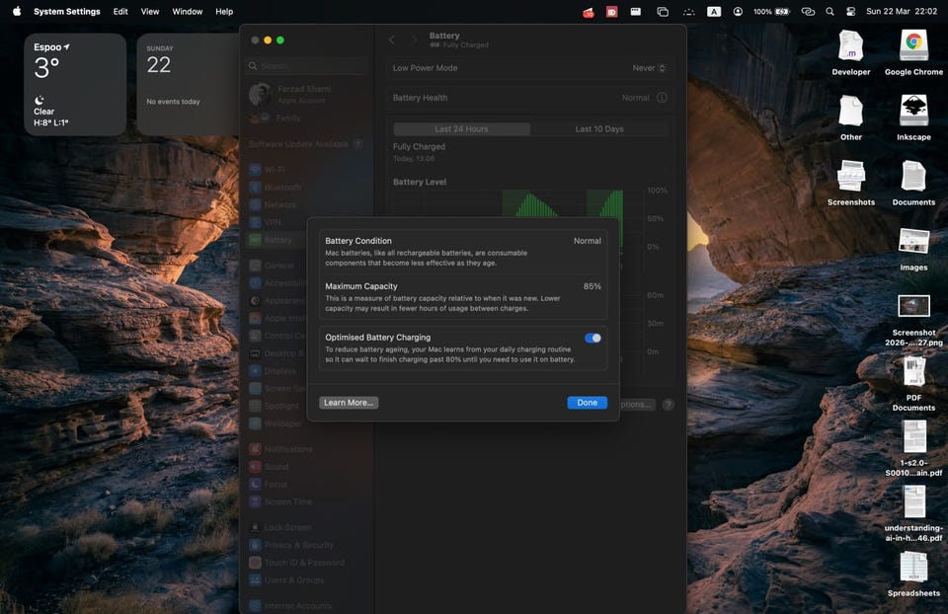Toggle Optimised Battery Charging switch

click(x=592, y=338)
